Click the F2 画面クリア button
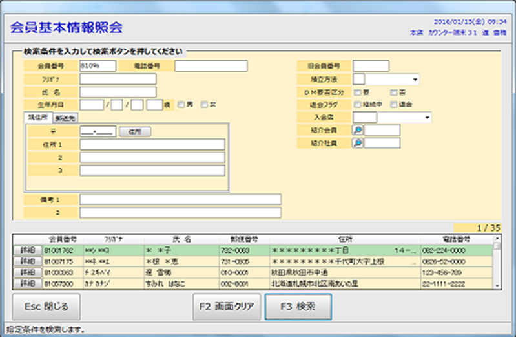This screenshot has width=516, height=337. pos(225,307)
